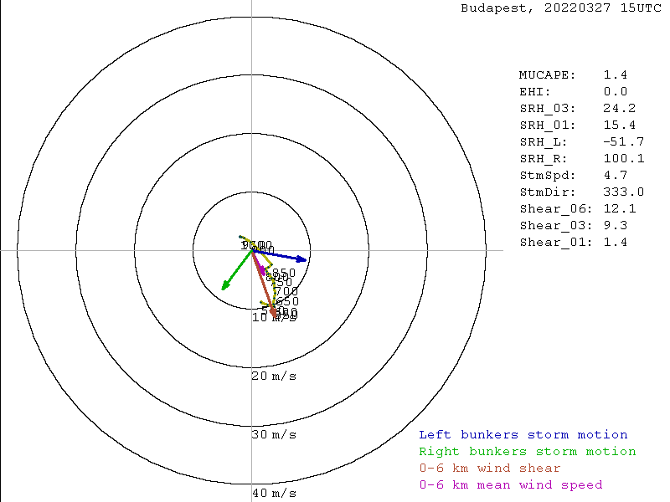The width and height of the screenshot is (670, 502).
Task: Click the 850 pressure level label
Action: pyautogui.click(x=284, y=273)
